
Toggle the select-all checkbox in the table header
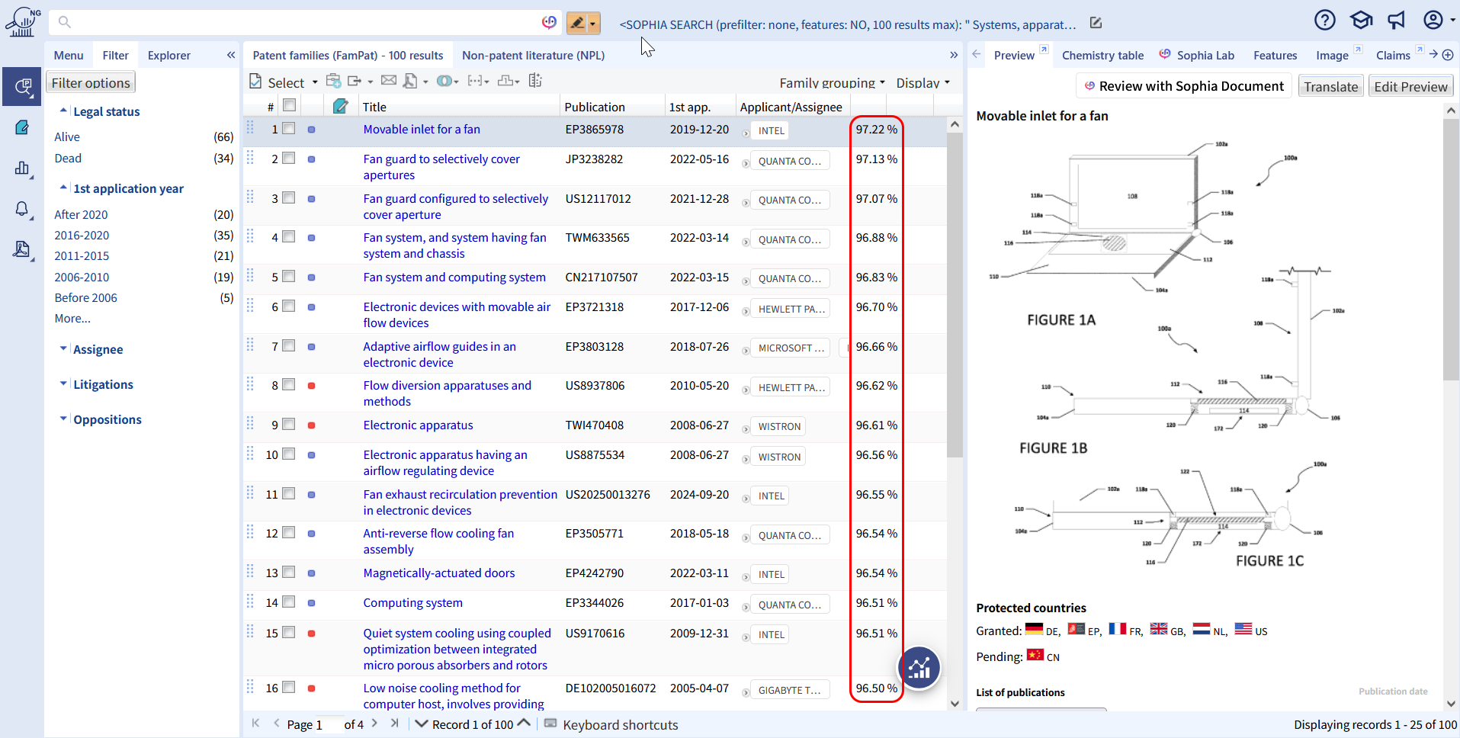(x=289, y=105)
